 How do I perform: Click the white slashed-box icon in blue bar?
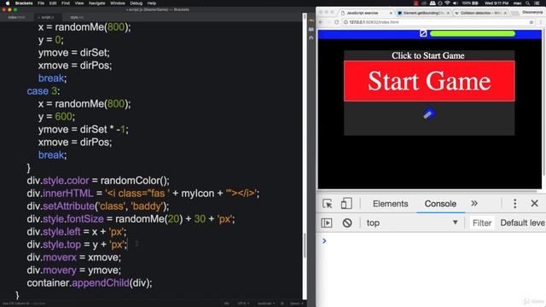pyautogui.click(x=423, y=33)
